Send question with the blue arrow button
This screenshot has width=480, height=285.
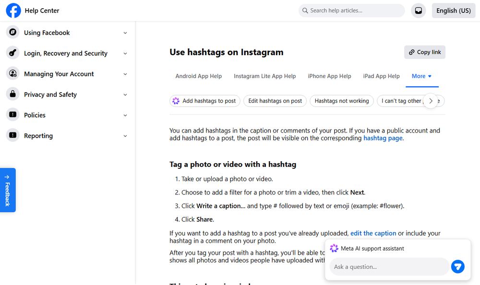tap(457, 267)
